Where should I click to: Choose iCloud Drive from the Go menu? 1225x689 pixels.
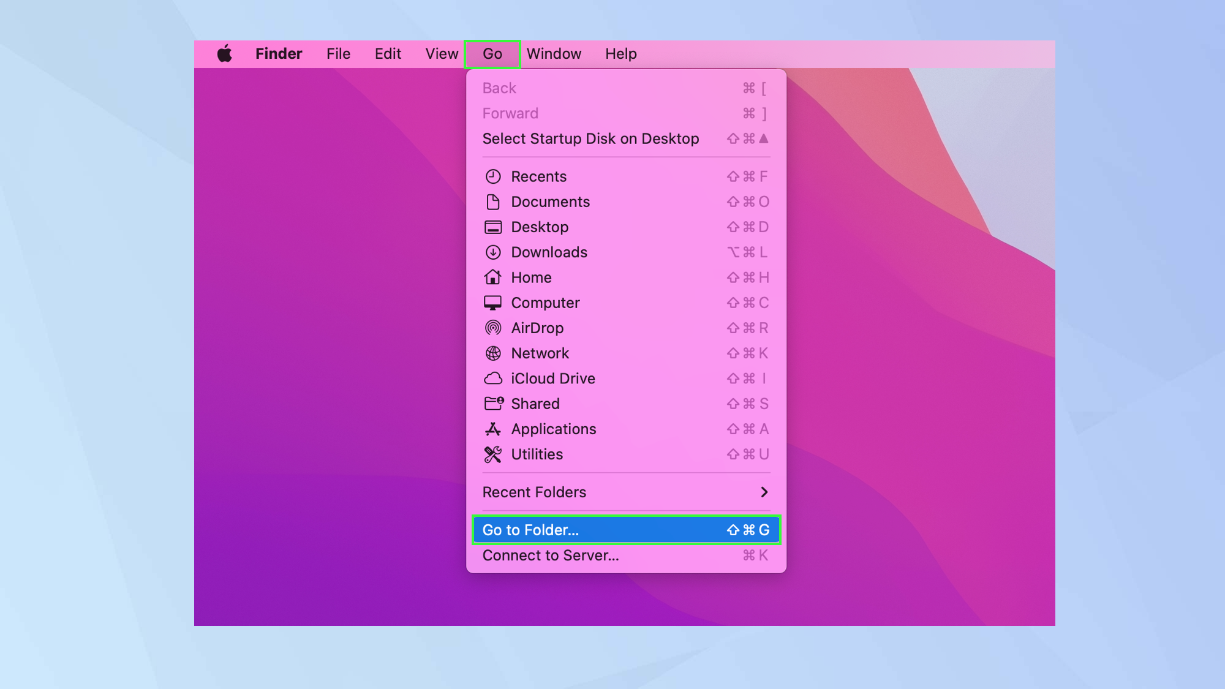point(626,378)
